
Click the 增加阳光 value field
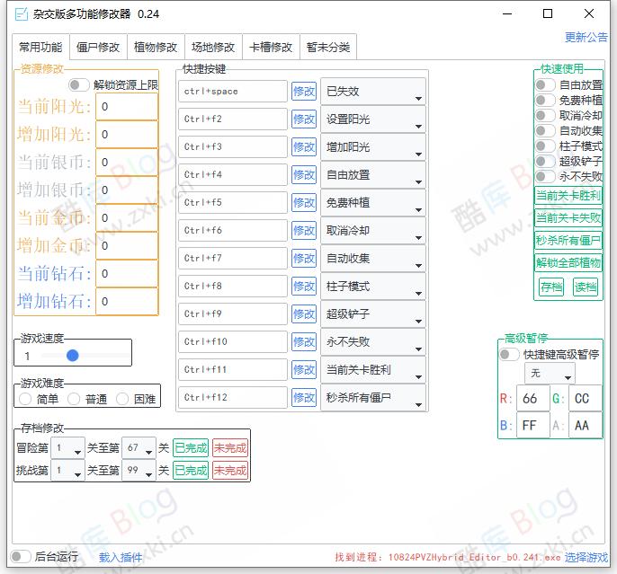click(127, 135)
